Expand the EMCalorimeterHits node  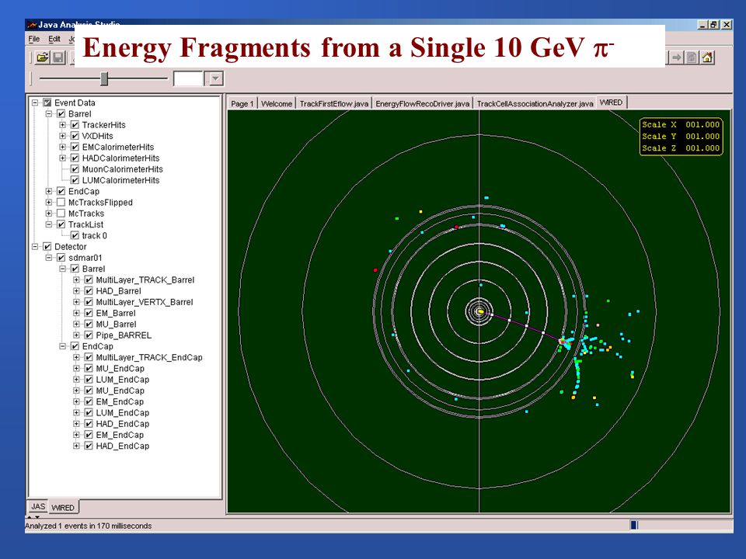(62, 147)
